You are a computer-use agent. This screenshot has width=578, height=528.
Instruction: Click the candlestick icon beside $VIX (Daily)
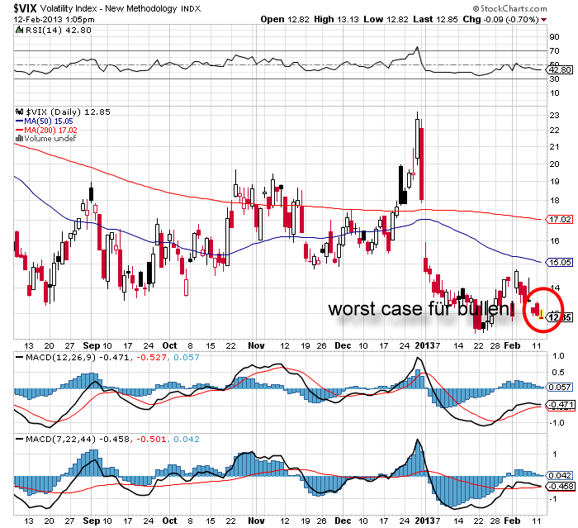[x=20, y=112]
